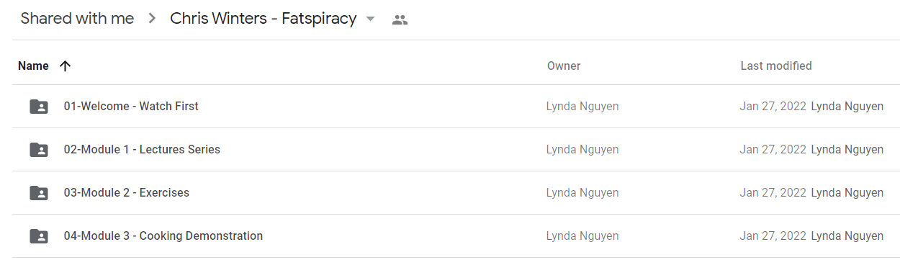Image resolution: width=900 pixels, height=260 pixels.
Task: Sort files by the Name column header
Action: (x=33, y=66)
